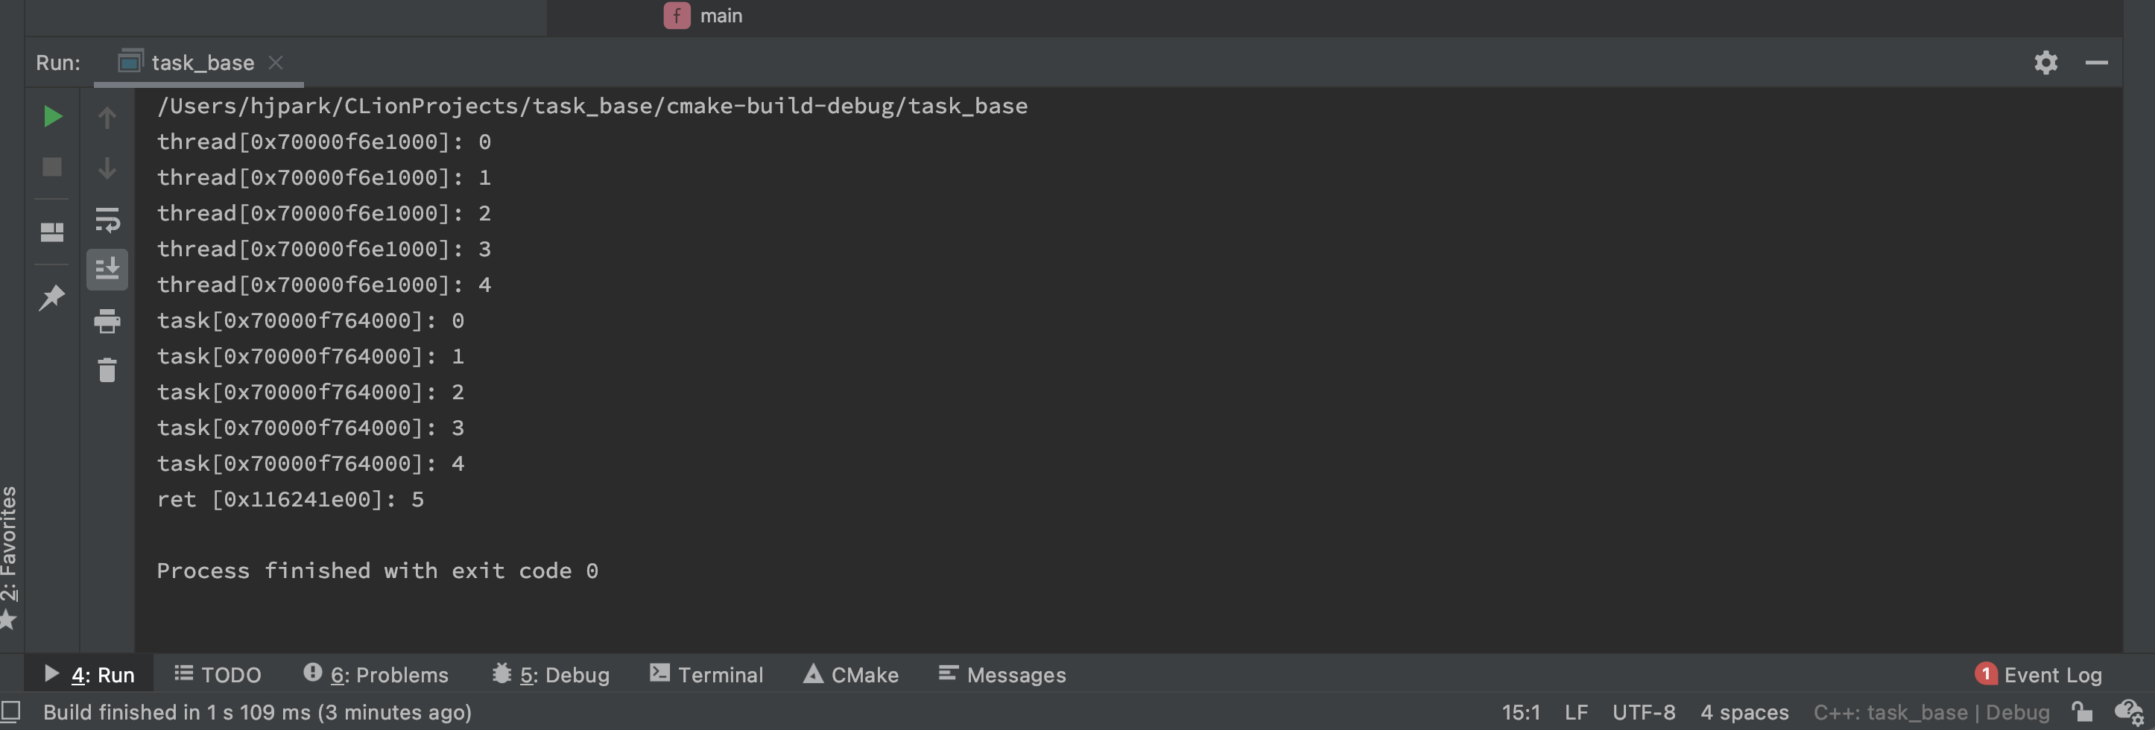Screen dimensions: 2155x730
Task: Open C++ task_base Debug resolve context
Action: 1931,712
